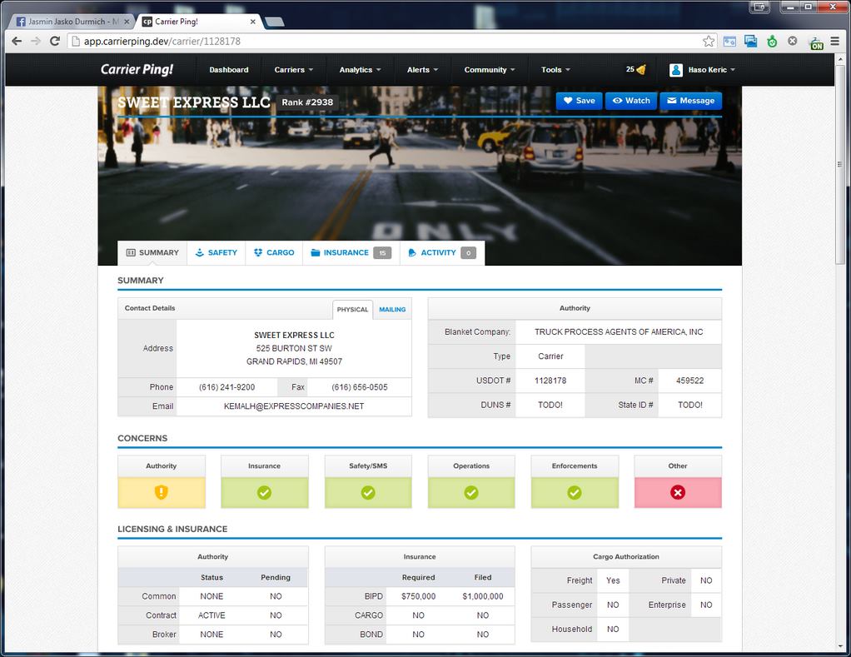Click the Rank #2938 badge
This screenshot has height=657, width=851.
click(307, 102)
